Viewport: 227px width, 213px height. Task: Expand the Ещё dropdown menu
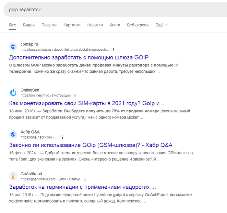pos(161,25)
